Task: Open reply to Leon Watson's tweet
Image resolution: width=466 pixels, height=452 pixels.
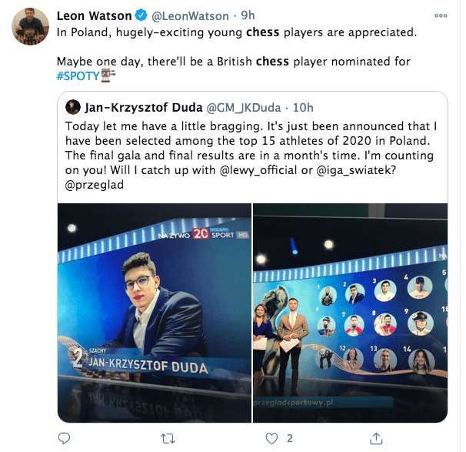Action: click(x=64, y=438)
